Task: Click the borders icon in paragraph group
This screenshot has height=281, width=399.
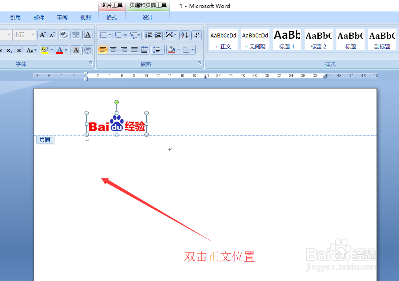Action: coord(186,50)
